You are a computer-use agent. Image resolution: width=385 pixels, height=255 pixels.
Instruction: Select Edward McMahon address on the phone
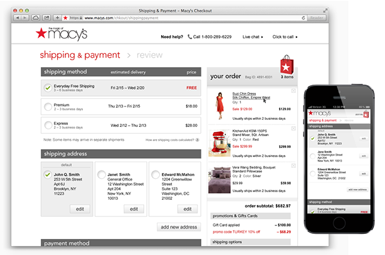[312, 174]
